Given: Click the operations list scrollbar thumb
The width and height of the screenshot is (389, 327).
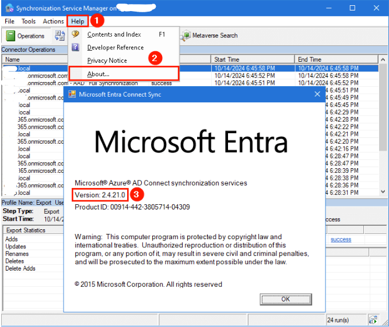Looking at the screenshot, I should click(x=383, y=107).
